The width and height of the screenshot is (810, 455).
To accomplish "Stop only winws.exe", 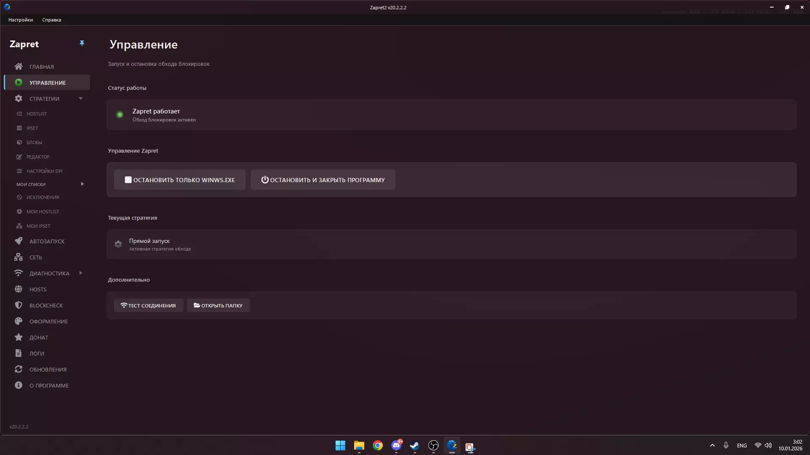I will pyautogui.click(x=180, y=180).
